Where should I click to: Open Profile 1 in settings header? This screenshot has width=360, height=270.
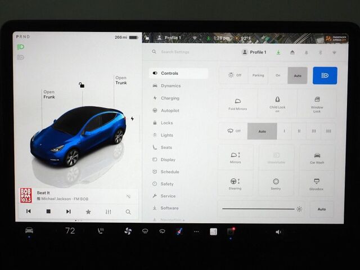click(x=254, y=52)
